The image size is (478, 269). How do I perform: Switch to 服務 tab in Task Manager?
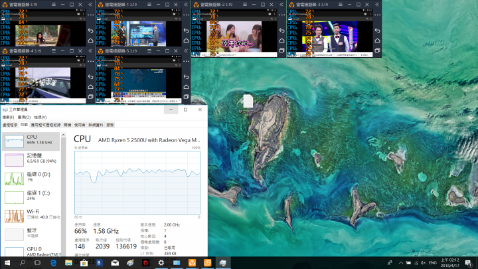(110, 125)
